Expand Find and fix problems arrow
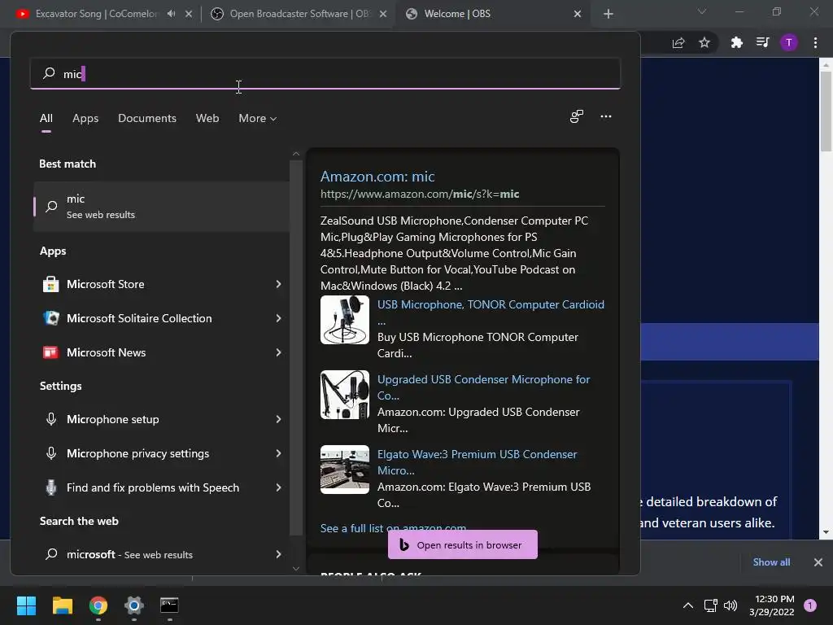 click(278, 487)
